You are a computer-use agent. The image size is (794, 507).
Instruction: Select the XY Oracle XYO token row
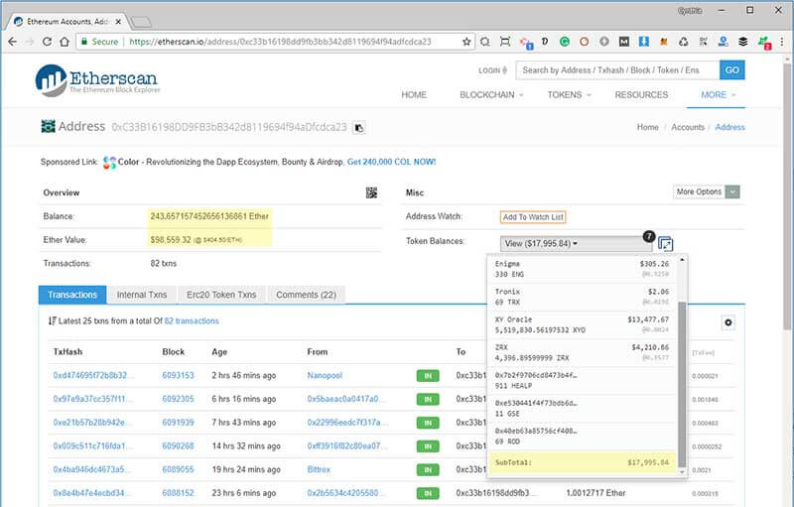point(582,324)
